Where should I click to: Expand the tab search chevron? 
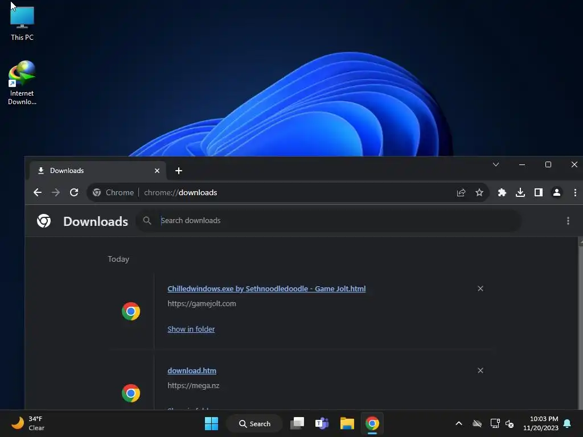pyautogui.click(x=496, y=164)
